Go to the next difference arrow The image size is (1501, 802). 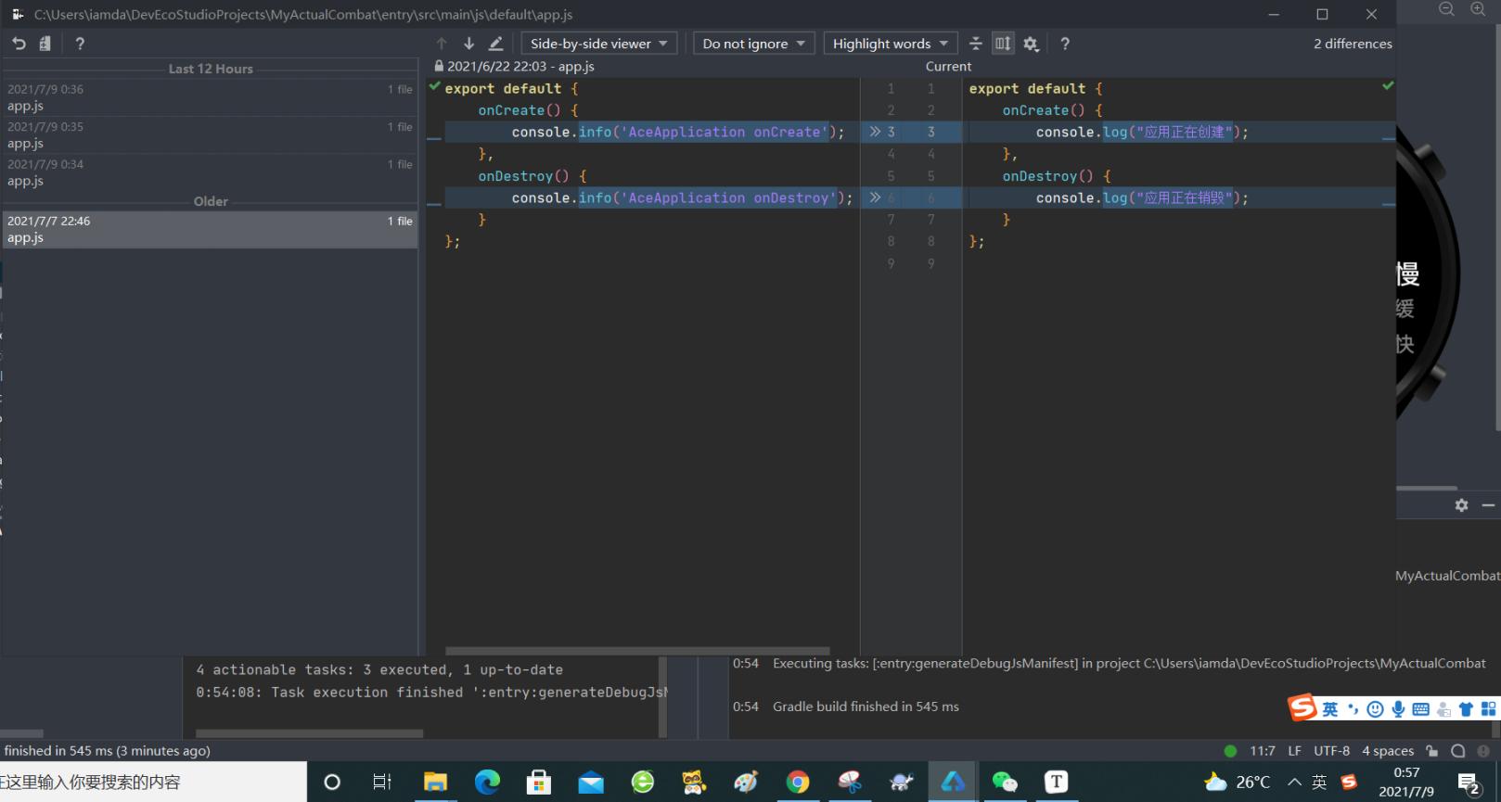[468, 44]
